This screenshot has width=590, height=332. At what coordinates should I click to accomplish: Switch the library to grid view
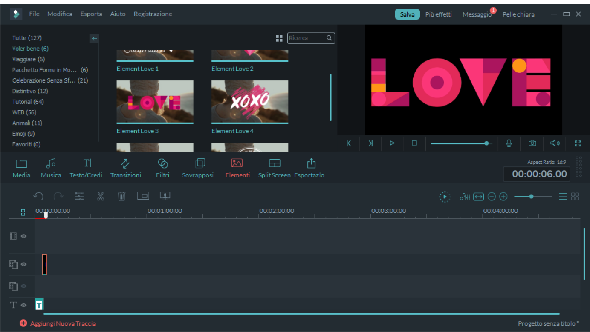279,38
